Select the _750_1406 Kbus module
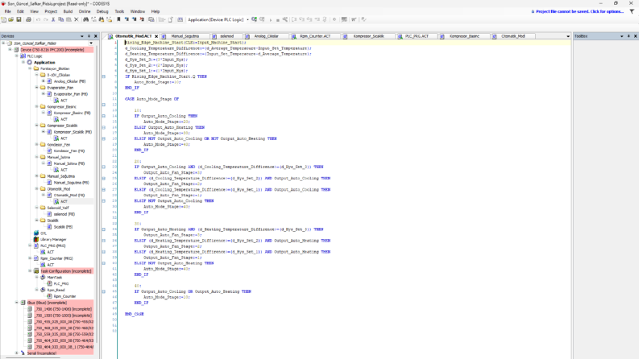Viewport: 639px width, 359px height. point(63,309)
